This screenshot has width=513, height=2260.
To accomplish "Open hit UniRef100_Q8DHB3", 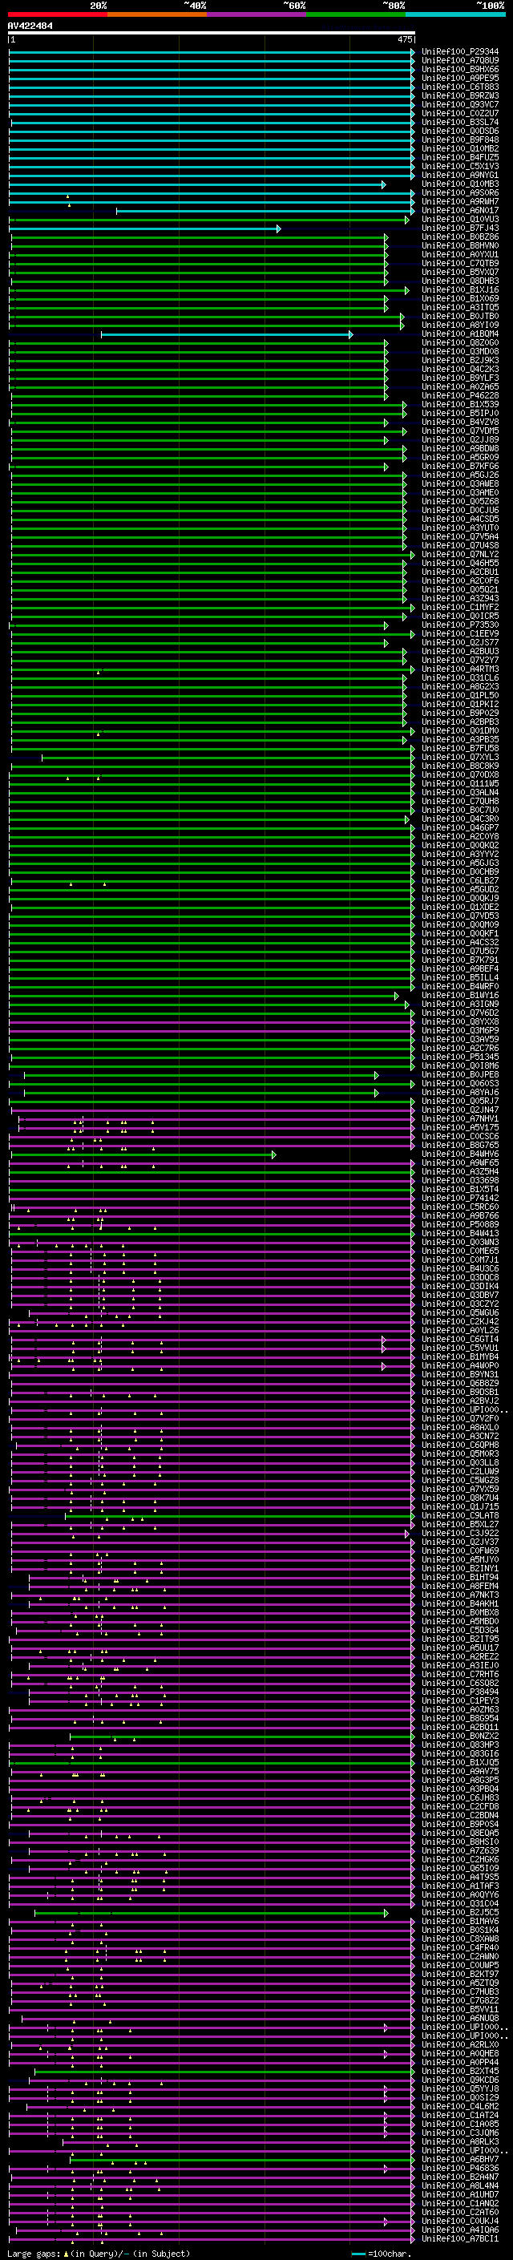I will click(460, 281).
